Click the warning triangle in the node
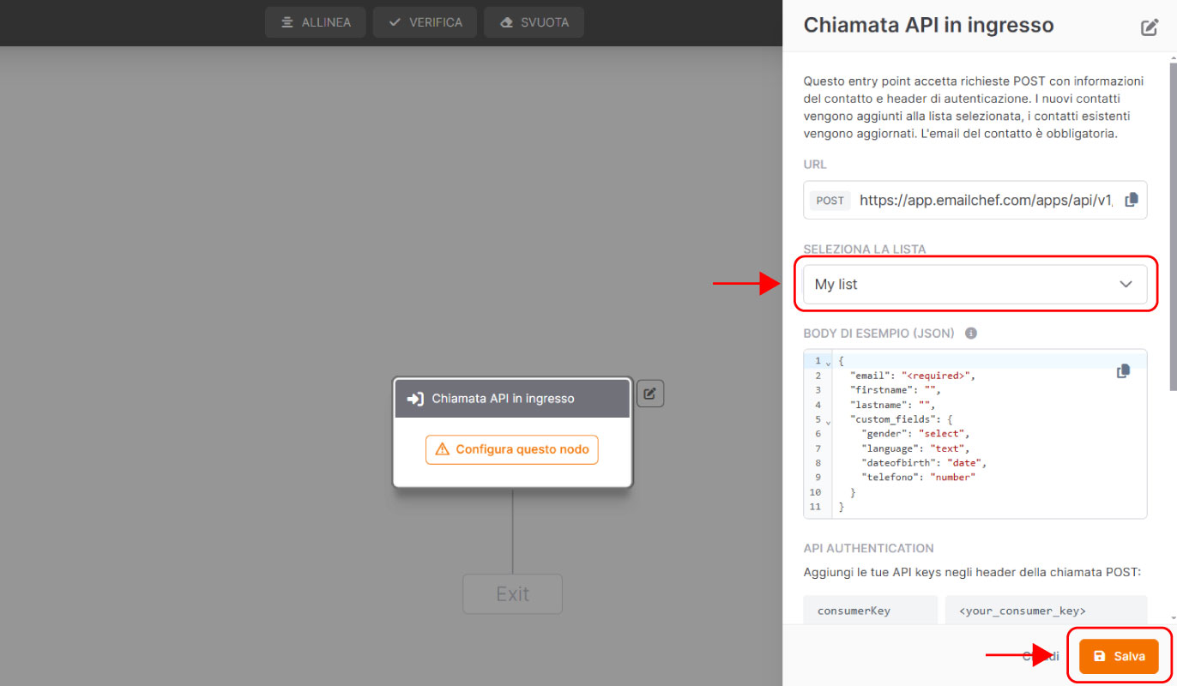Image resolution: width=1177 pixels, height=686 pixels. point(442,449)
